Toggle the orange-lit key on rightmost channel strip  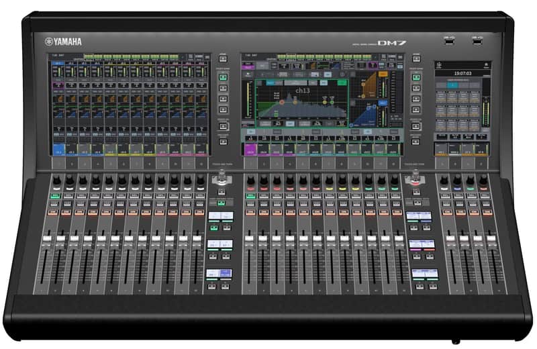point(487,212)
